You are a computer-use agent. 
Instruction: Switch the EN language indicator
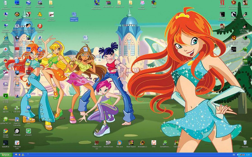click(x=234, y=155)
